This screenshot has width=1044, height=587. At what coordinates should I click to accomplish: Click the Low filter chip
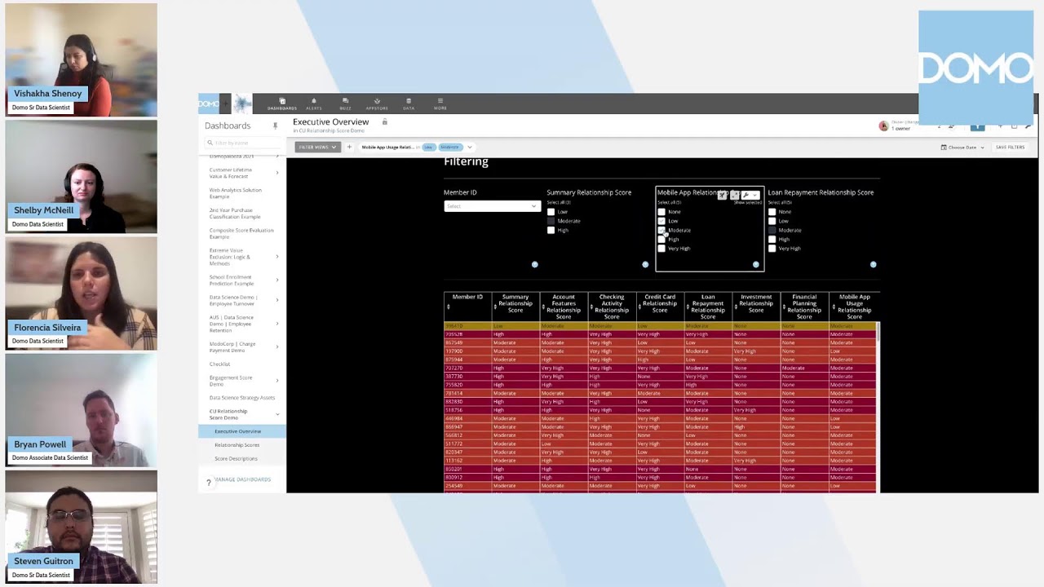[428, 147]
